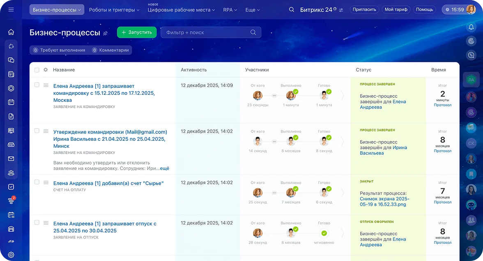Pin the Бизнес-процессы page title
Image resolution: width=483 pixels, height=261 pixels.
pos(105,33)
